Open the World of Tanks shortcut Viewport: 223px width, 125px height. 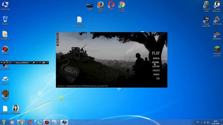pos(206,6)
